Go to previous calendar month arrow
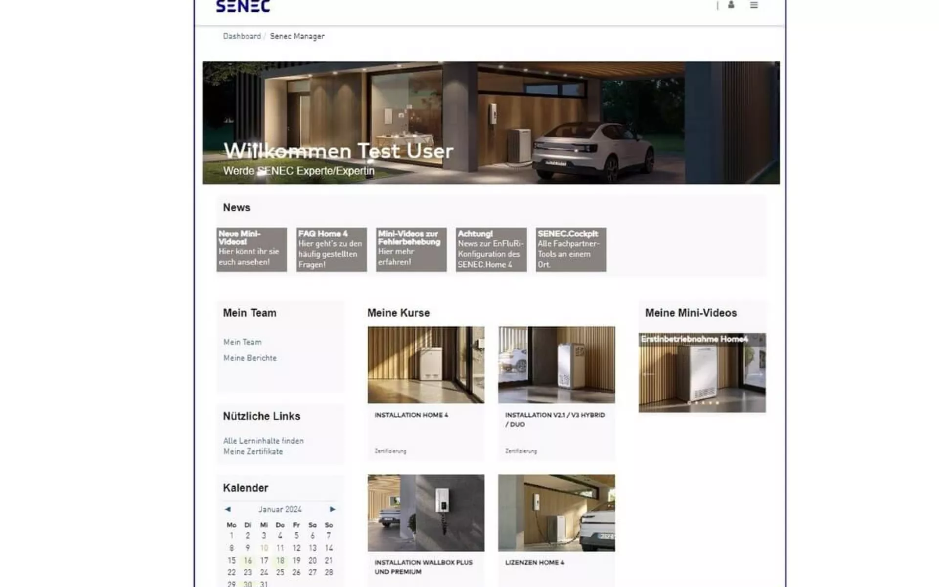 click(227, 509)
